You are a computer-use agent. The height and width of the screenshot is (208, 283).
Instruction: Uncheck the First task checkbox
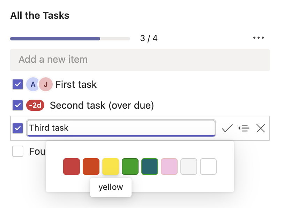point(18,84)
